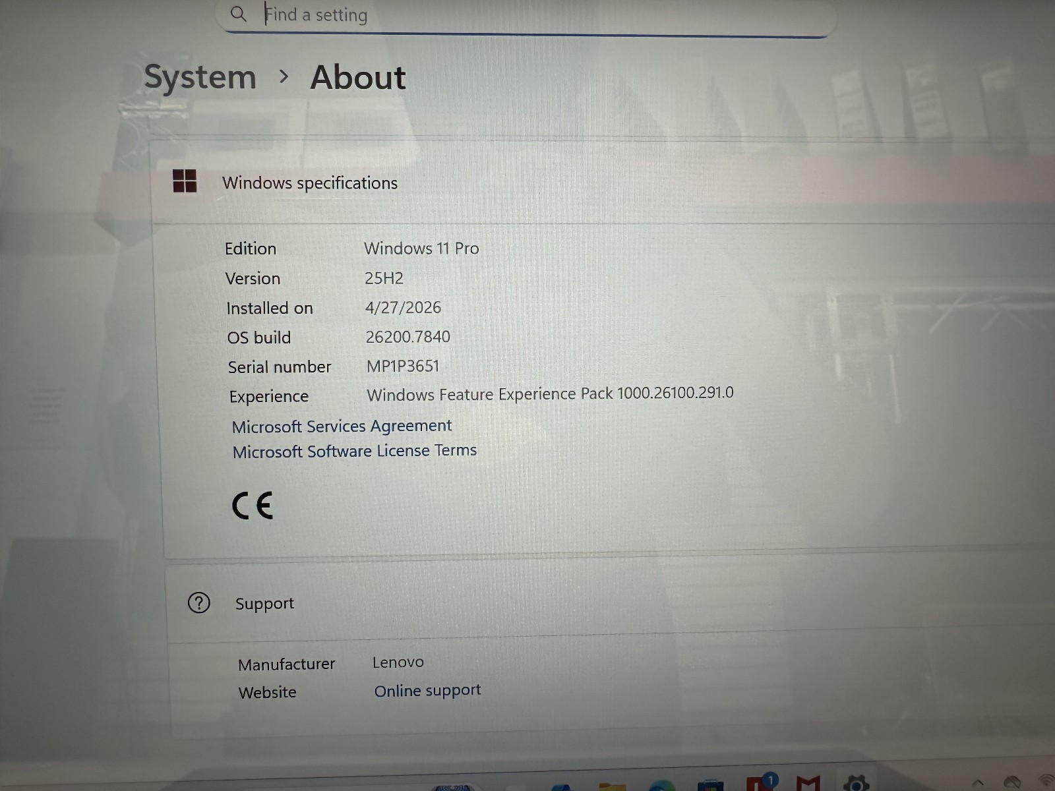Click OS build value 26200.7840
Viewport: 1055px width, 791px height.
pos(407,337)
